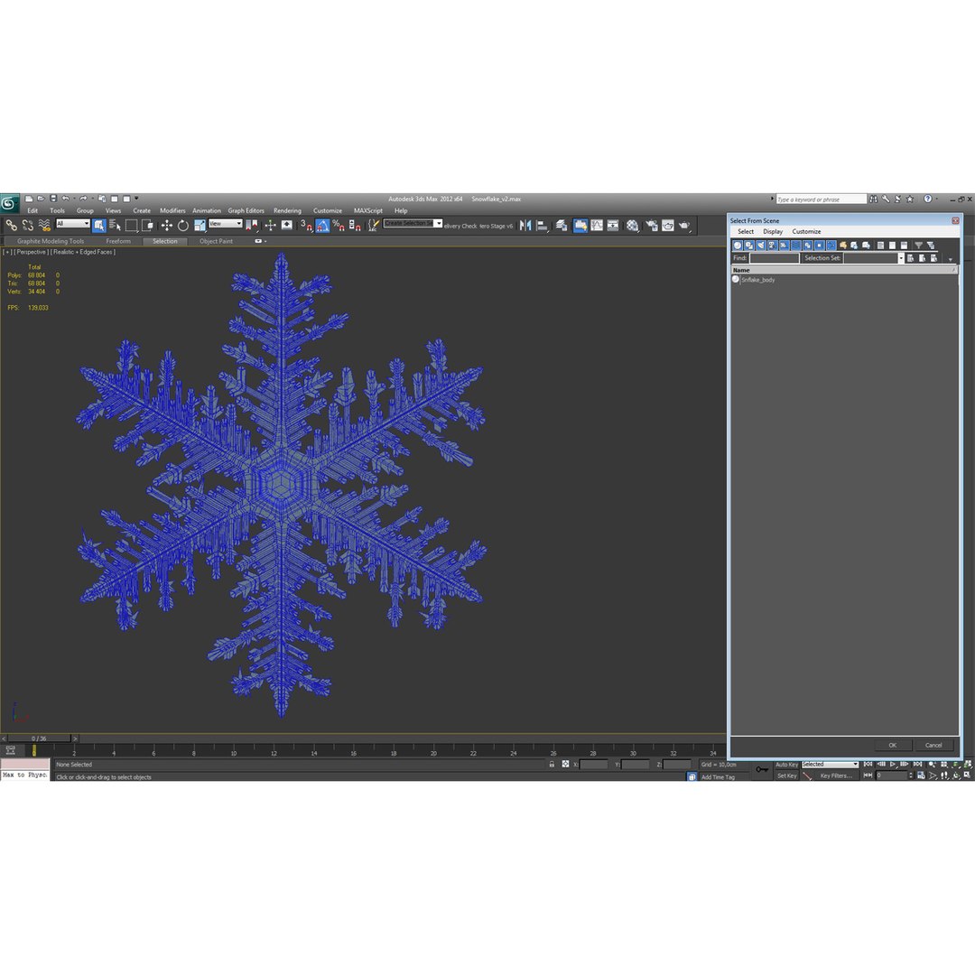The image size is (975, 975).
Task: Switch to the Object Paint ribbon tab
Action: tap(216, 241)
